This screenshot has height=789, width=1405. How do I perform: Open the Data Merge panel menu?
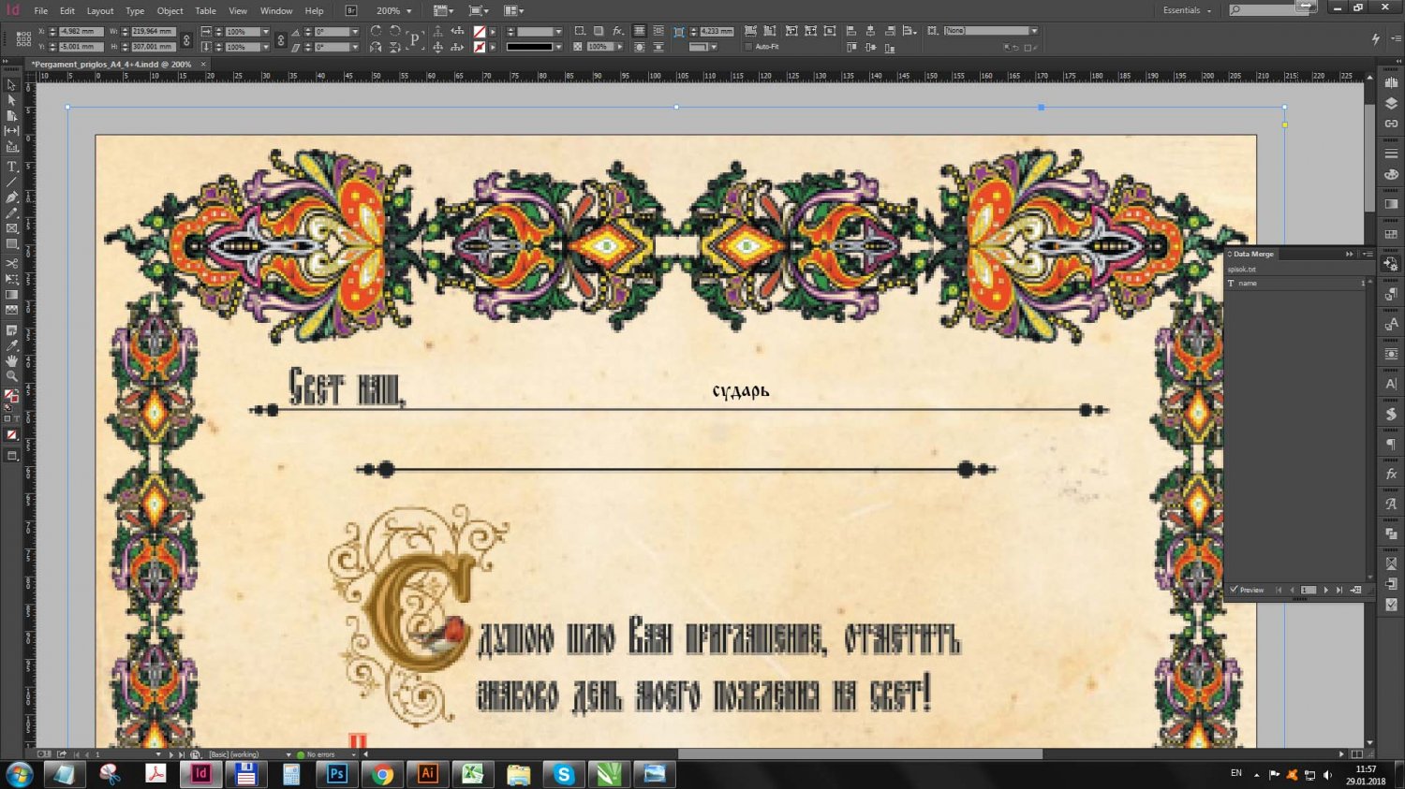[1368, 254]
